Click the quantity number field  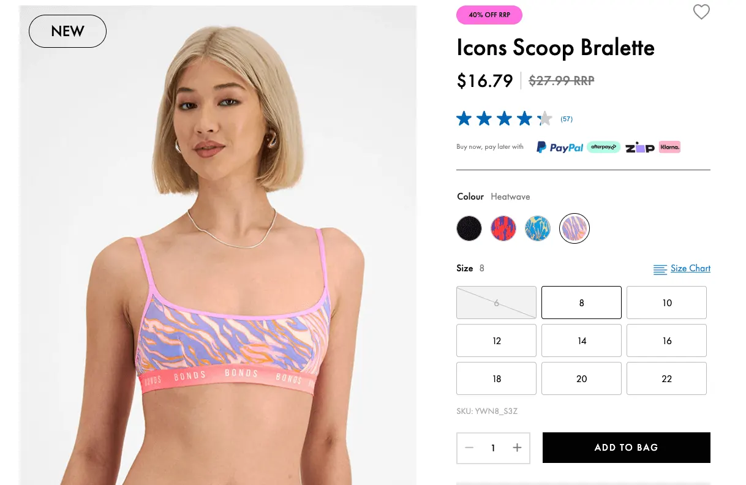click(x=493, y=448)
